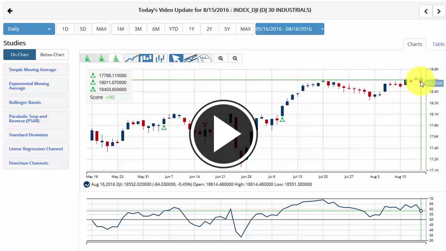Select MAX next to 5Y
The width and height of the screenshot is (446, 251).
[x=245, y=29]
